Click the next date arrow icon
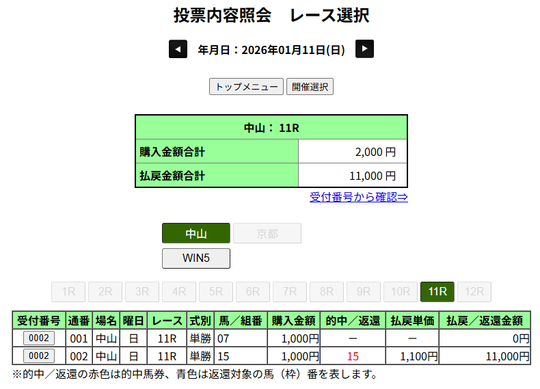 click(x=364, y=49)
